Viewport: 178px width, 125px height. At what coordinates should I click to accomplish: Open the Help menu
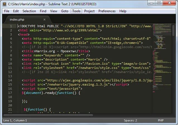tap(123, 11)
